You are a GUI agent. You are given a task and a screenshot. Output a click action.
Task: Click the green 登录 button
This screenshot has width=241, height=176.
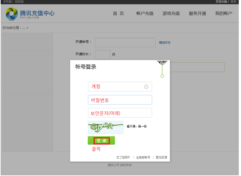click(x=101, y=141)
